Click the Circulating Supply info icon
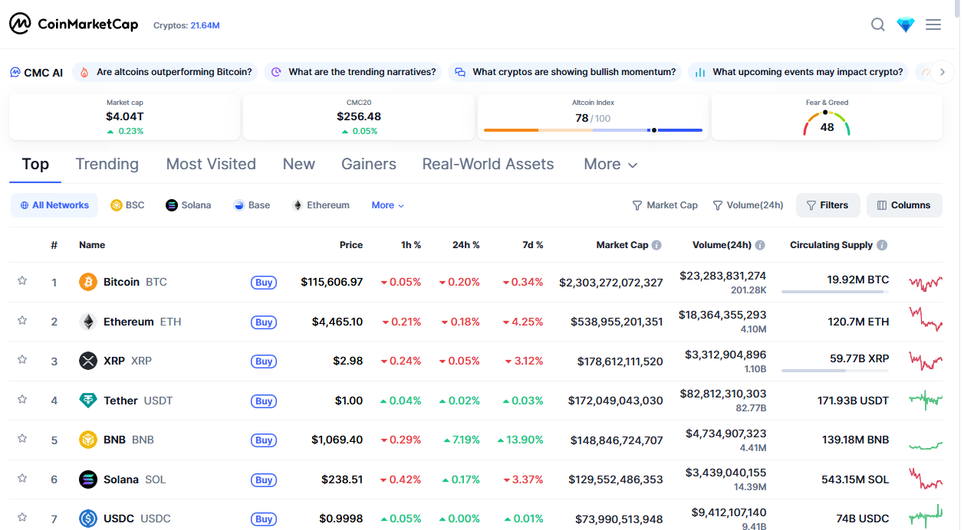This screenshot has height=530, width=964. [x=882, y=245]
